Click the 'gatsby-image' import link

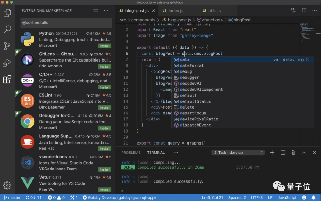tap(196, 35)
